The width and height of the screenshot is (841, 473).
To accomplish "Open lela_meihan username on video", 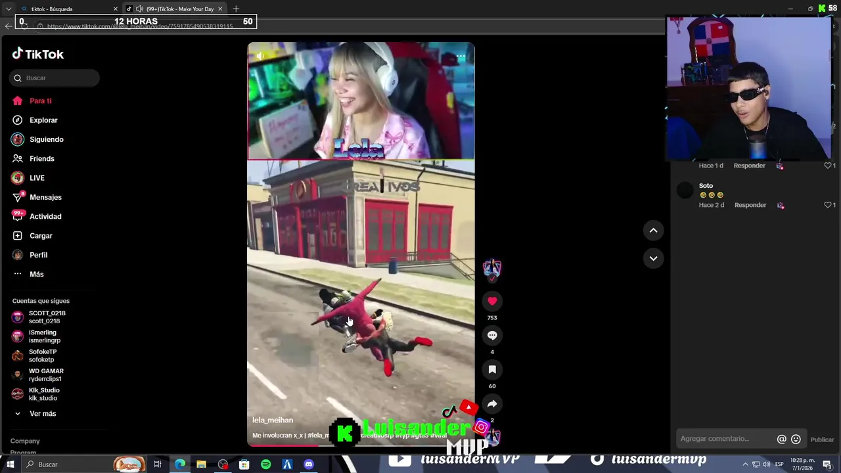I will click(x=273, y=420).
